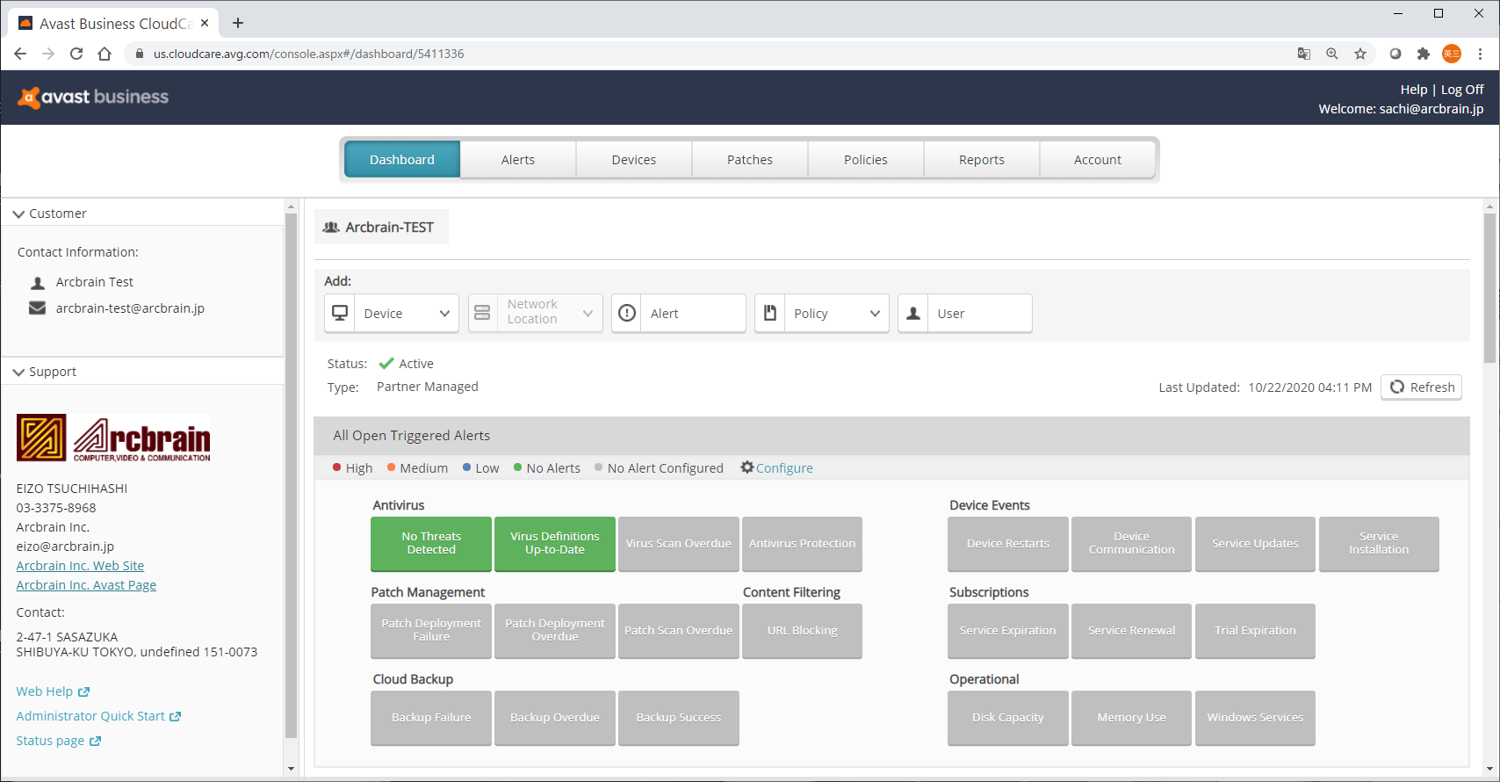1500x782 pixels.
Task: Click the envelope icon beside contact email
Action: (x=38, y=308)
